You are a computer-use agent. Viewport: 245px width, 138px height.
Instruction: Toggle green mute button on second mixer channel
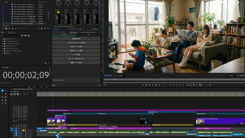pos(66,12)
